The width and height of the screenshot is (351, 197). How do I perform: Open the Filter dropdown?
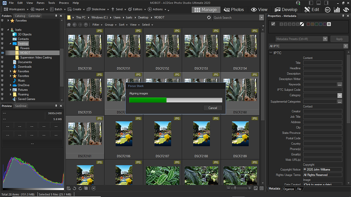[97, 25]
